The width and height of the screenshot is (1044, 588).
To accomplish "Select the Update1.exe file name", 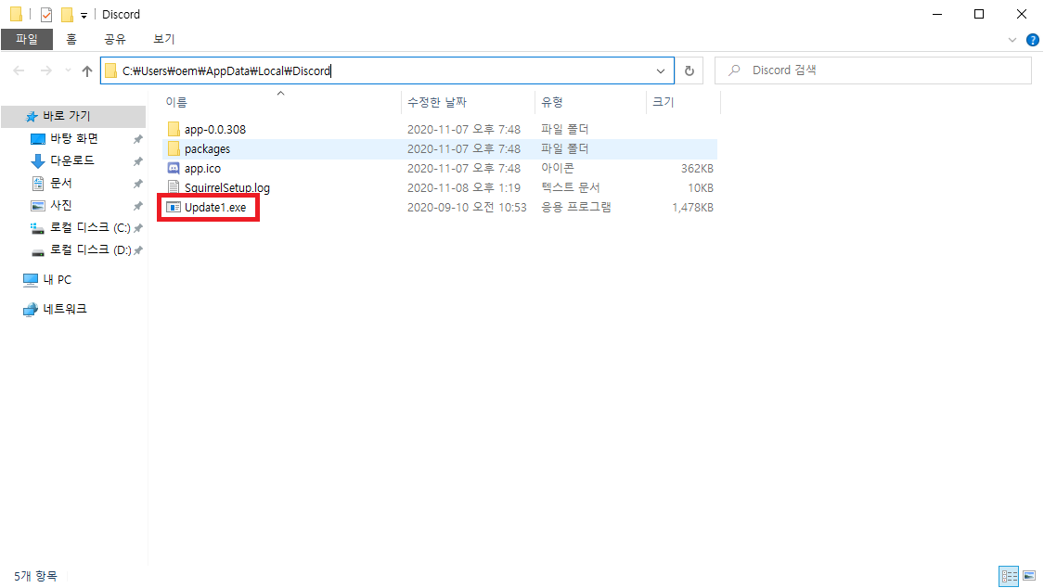I will [215, 208].
